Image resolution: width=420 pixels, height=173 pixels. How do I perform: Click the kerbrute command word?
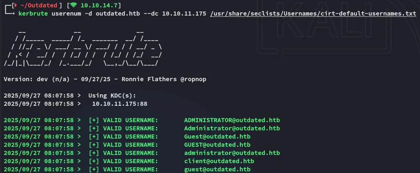tap(33, 14)
